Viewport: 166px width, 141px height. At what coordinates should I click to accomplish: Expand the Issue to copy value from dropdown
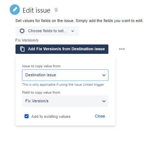65,75
